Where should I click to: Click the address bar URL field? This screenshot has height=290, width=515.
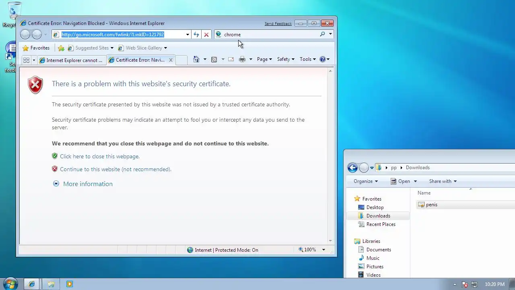(122, 35)
